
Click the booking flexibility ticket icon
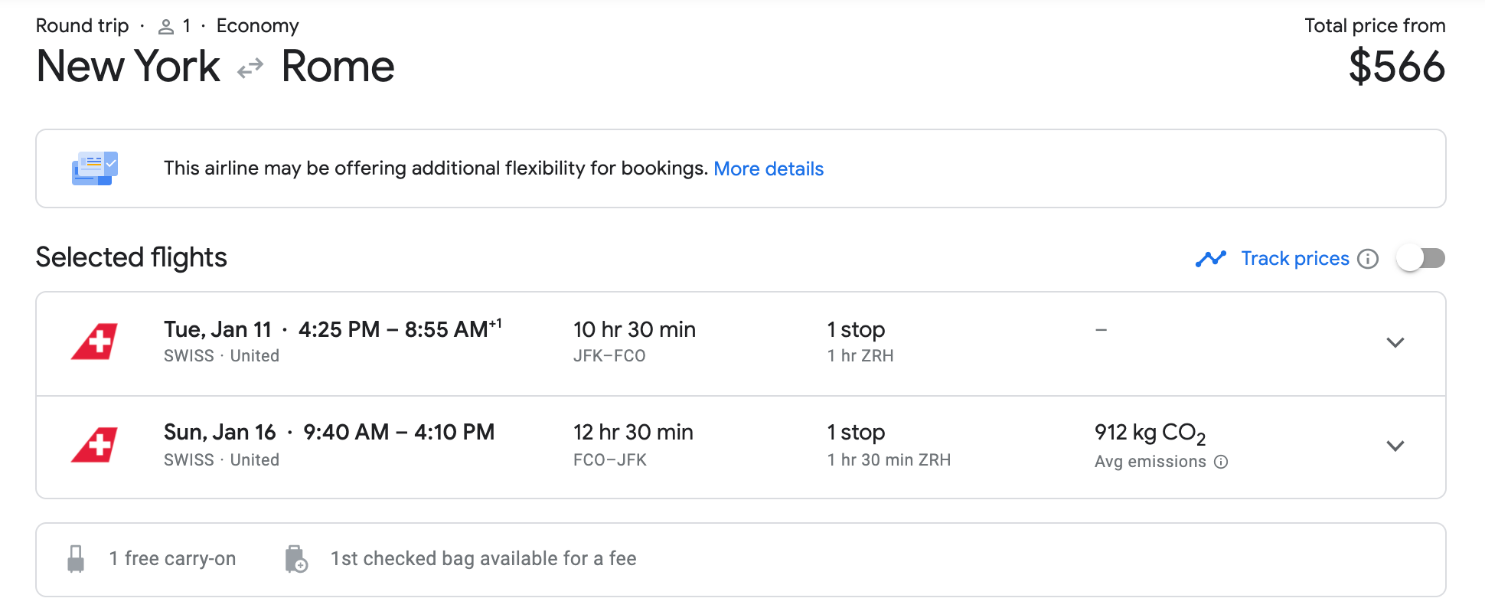tap(95, 168)
